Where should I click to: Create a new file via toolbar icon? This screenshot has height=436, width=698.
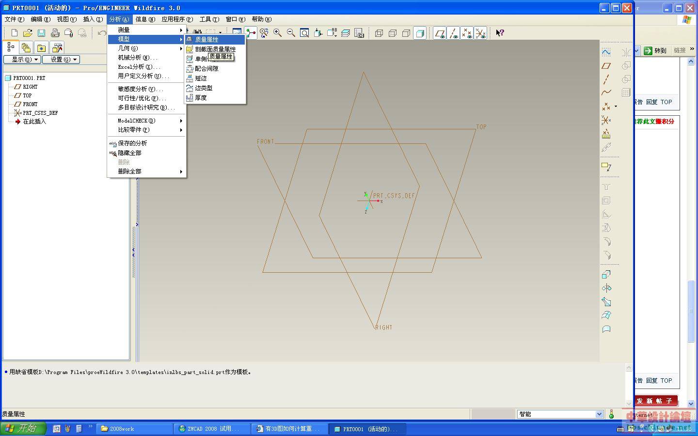14,33
